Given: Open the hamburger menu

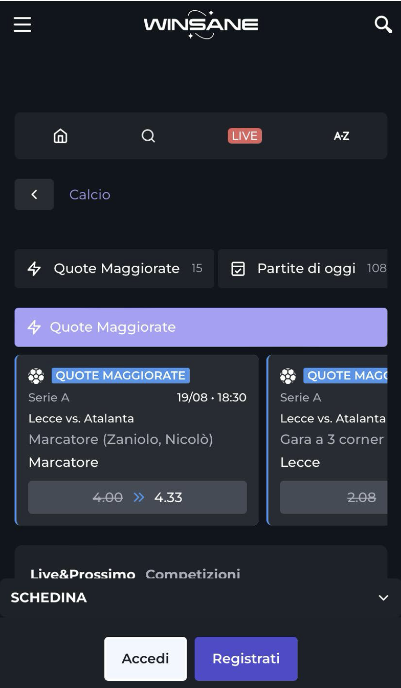Looking at the screenshot, I should point(23,24).
